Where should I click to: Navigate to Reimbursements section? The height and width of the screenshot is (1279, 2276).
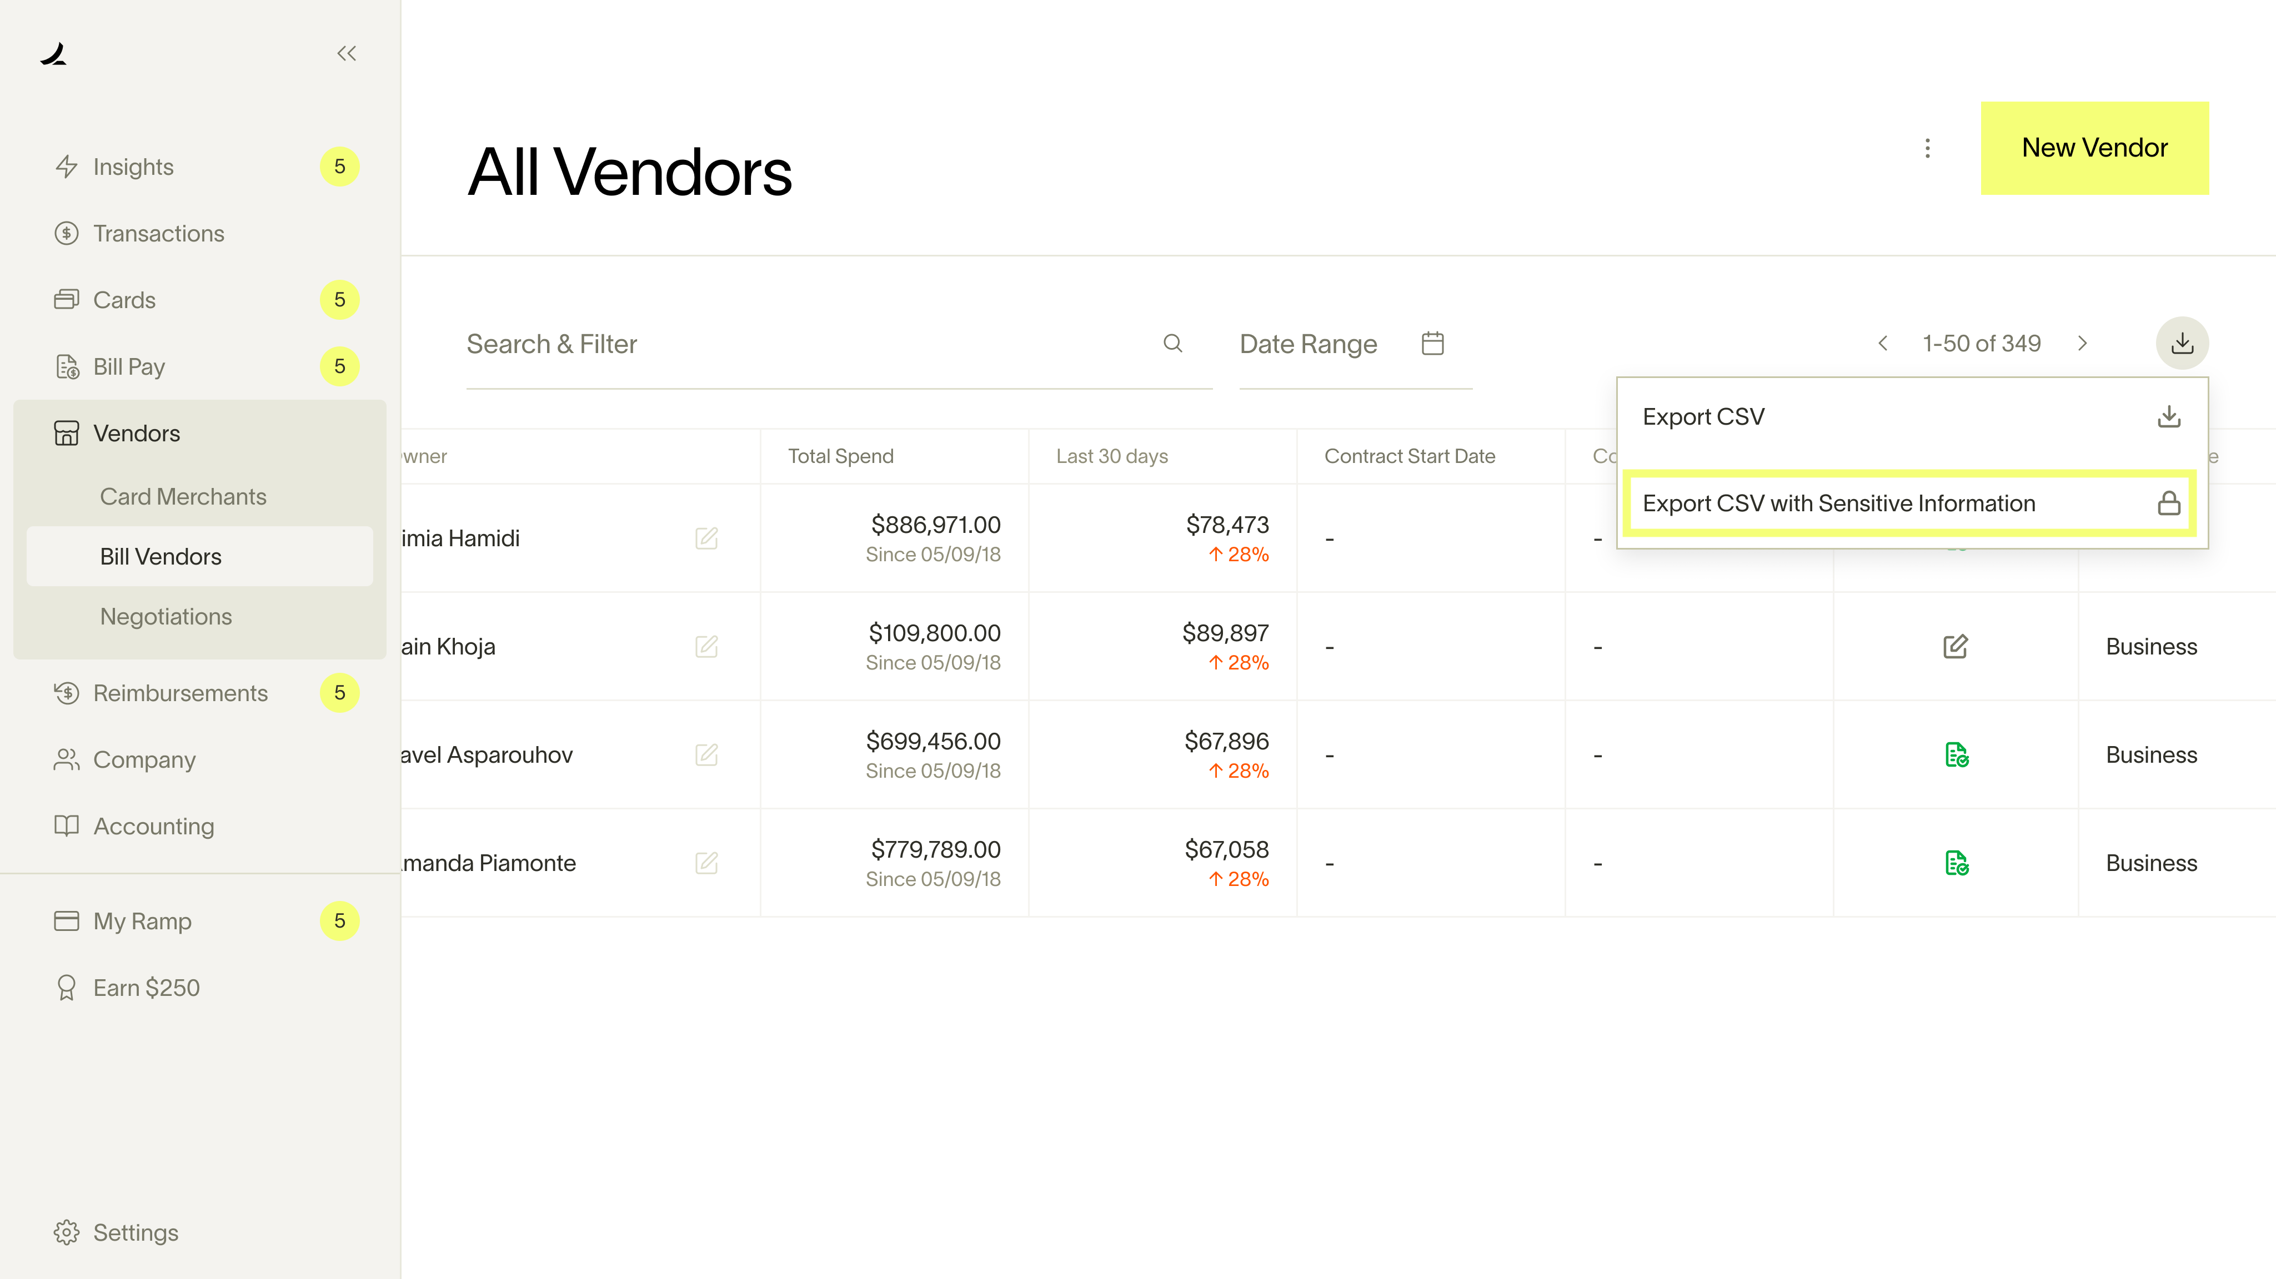coord(181,693)
